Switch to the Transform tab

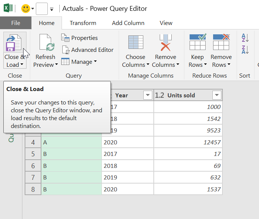point(83,23)
